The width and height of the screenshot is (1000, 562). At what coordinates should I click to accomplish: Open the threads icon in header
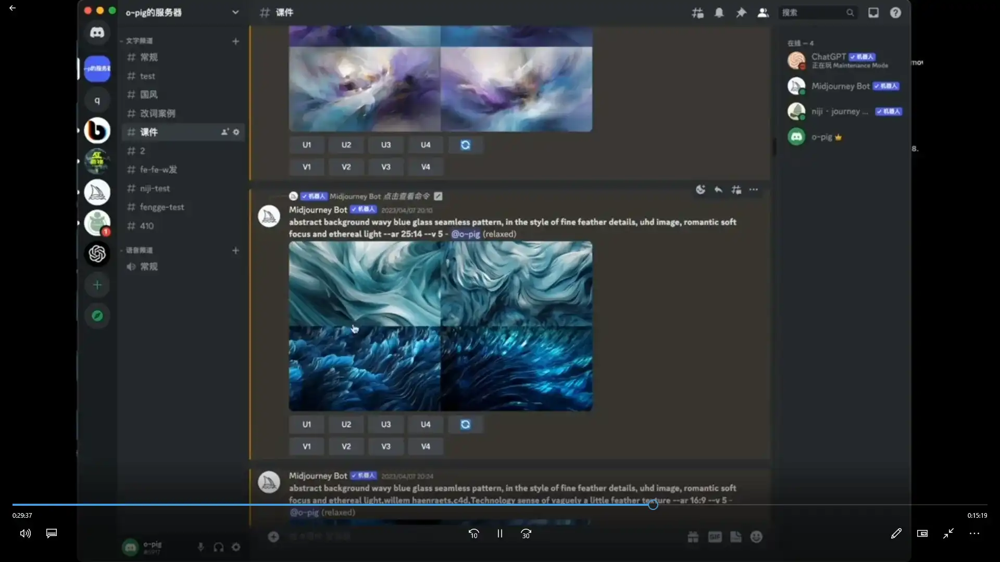point(697,12)
